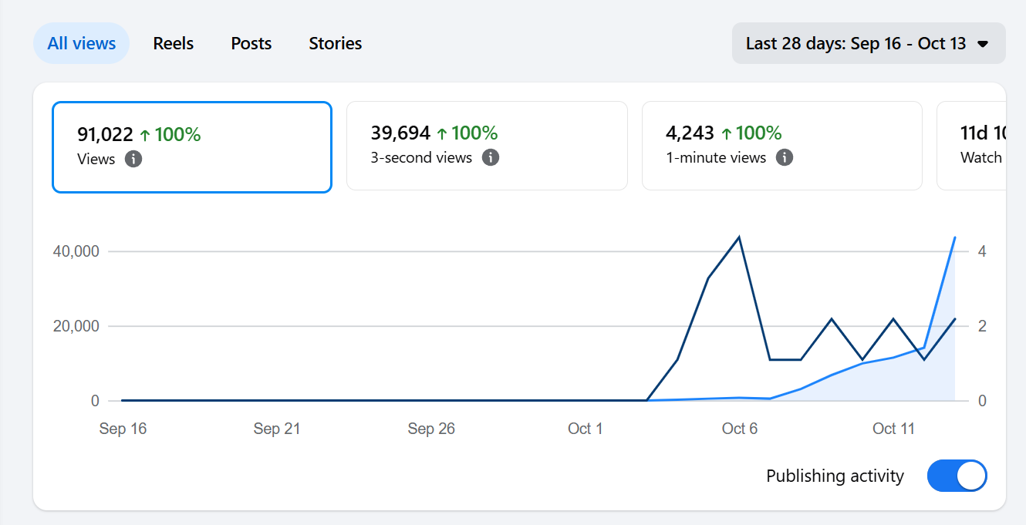Viewport: 1026px width, 525px height.
Task: Select the 39,694 3-second views card
Action: [x=487, y=146]
